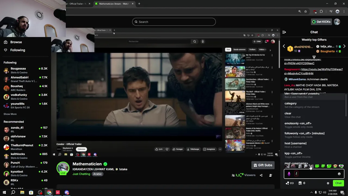Click Mathematicien's live avatar

63,168
